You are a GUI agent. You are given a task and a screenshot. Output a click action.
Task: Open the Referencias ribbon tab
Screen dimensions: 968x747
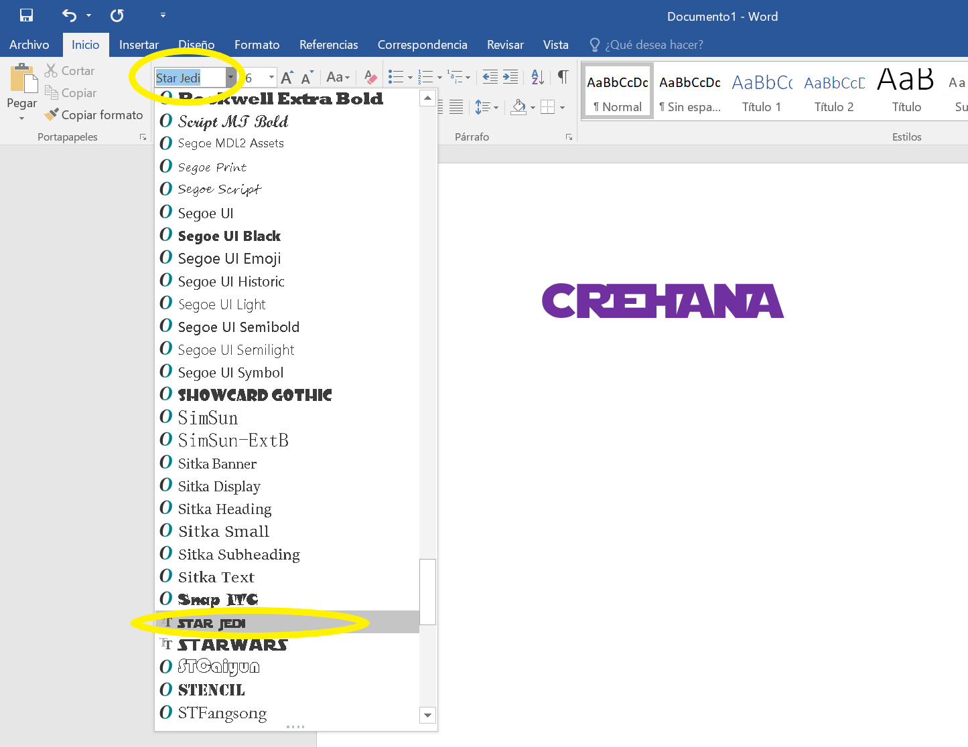point(328,45)
